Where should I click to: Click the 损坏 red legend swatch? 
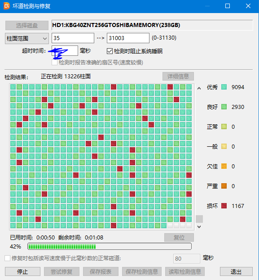[224, 206]
